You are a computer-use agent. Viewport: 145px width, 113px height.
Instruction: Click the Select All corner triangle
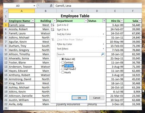pyautogui.click(x=6, y=11)
